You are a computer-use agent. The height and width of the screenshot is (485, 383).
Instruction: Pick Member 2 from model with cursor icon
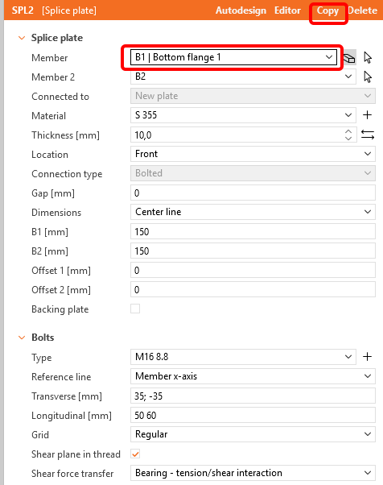pos(368,77)
